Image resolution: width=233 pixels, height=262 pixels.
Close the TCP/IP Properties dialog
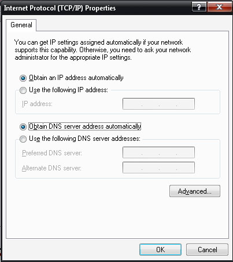[x=220, y=7]
